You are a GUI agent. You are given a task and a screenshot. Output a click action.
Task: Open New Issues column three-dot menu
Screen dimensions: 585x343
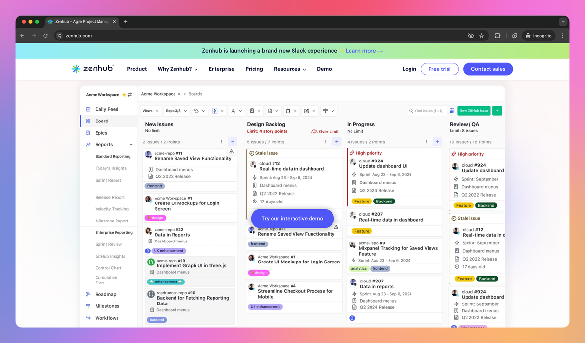tap(221, 142)
